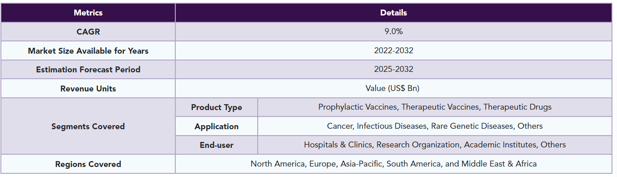Click the Details header cell
The height and width of the screenshot is (177, 617).
pyautogui.click(x=394, y=13)
